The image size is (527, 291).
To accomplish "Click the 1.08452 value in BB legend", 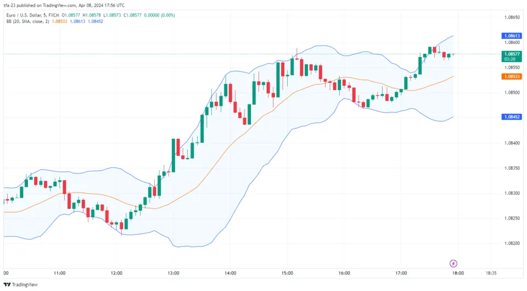I will (97, 21).
